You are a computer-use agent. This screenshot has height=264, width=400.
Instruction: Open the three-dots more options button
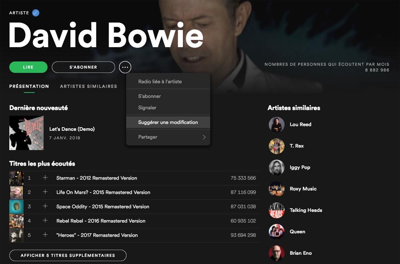(125, 67)
